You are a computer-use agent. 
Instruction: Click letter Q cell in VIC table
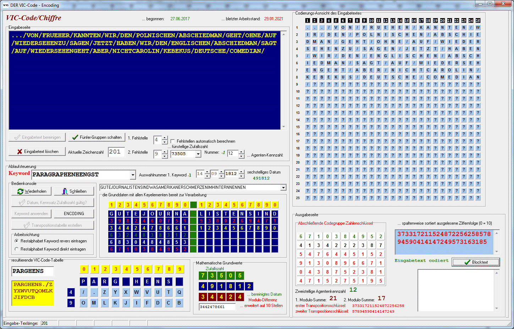[179, 292]
